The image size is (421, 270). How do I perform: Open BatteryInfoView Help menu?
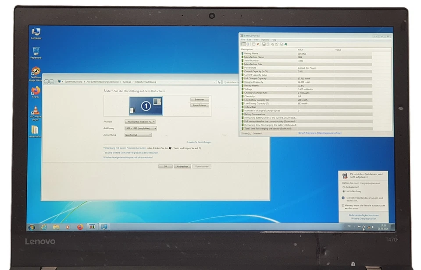pos(274,40)
